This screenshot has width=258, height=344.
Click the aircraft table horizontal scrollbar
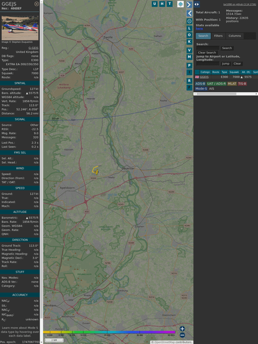226,94
